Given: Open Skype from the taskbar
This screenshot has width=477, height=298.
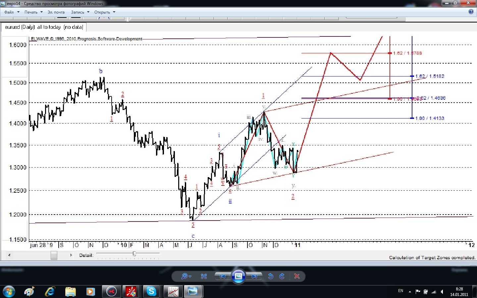Looking at the screenshot, I should point(151,292).
